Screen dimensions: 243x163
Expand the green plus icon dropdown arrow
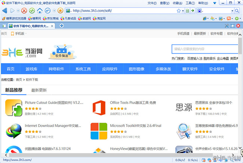pos(240,19)
